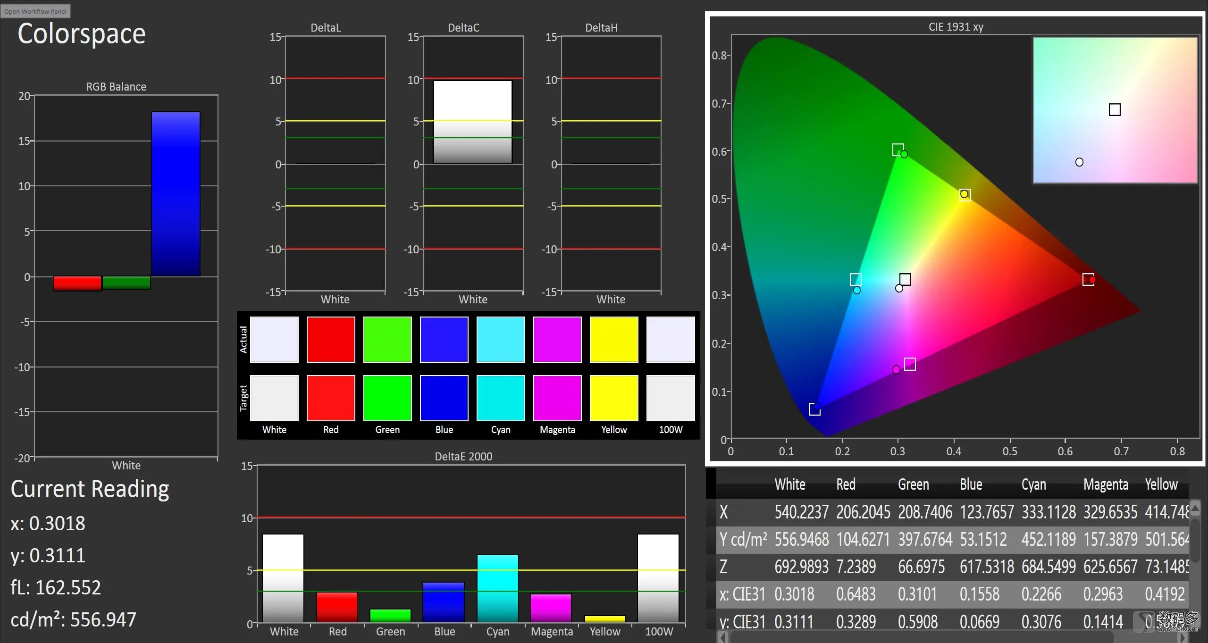Select the Actual White color swatch
The height and width of the screenshot is (643, 1208).
coord(274,339)
